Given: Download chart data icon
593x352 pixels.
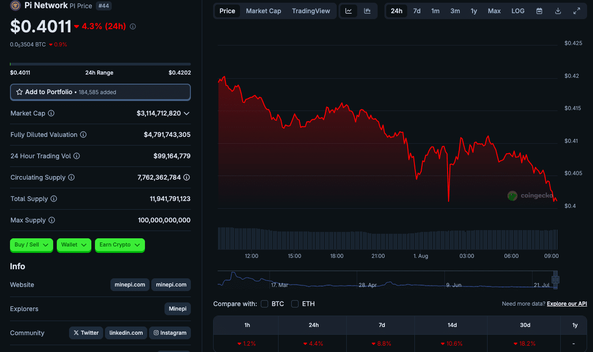Looking at the screenshot, I should (558, 11).
